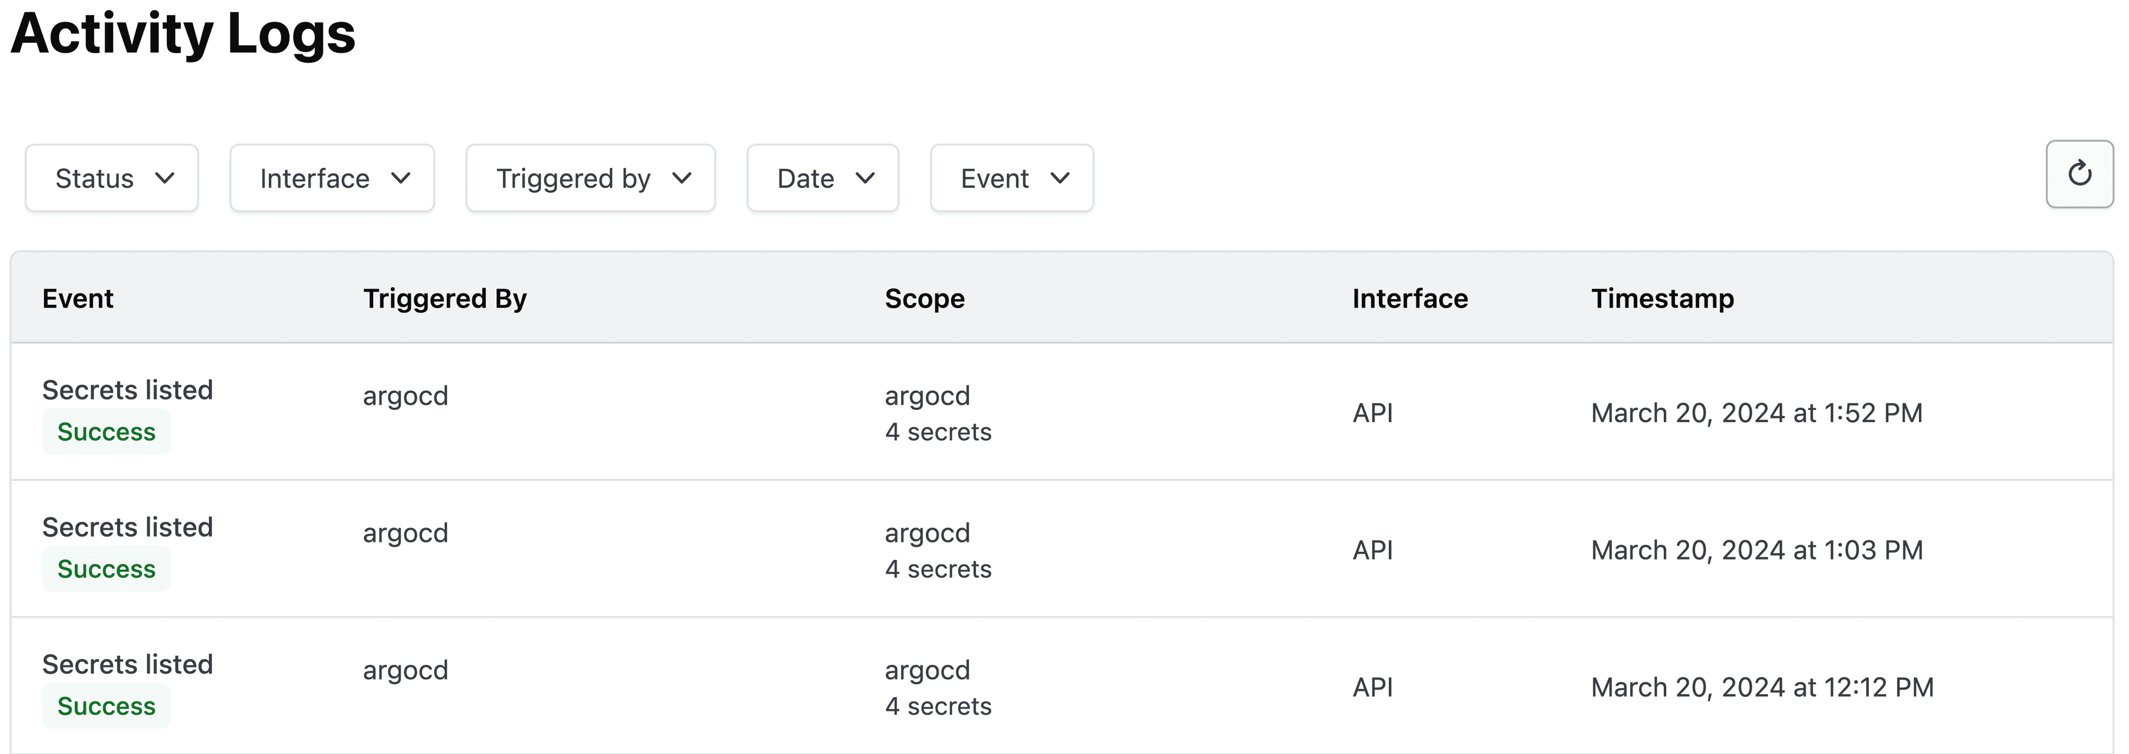Click the refresh logs icon button
This screenshot has height=754, width=2129.
coord(2079,175)
